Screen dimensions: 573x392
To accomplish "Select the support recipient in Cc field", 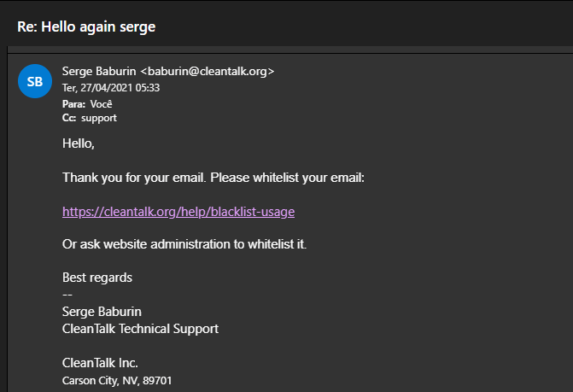I will (x=99, y=118).
